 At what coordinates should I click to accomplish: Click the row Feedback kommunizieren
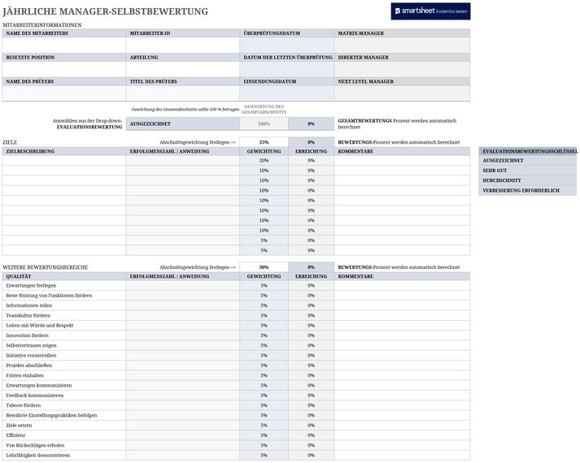click(236, 396)
